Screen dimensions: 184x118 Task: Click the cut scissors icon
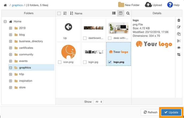point(179,41)
